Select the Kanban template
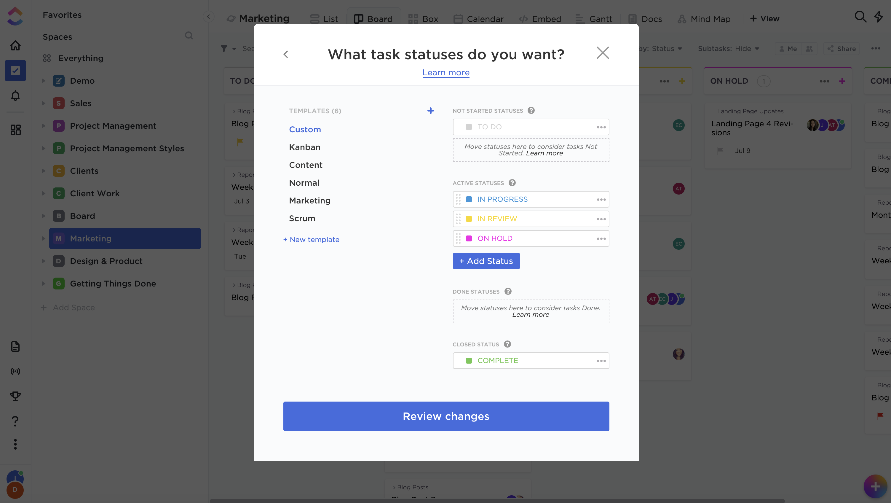The image size is (891, 503). (305, 147)
